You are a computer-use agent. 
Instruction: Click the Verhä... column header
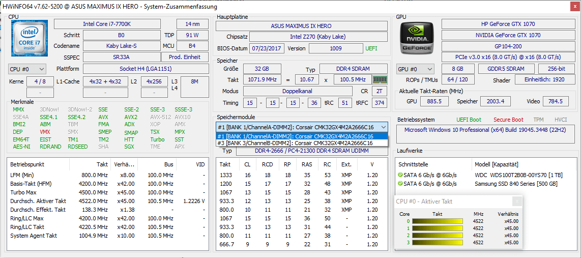[124, 164]
